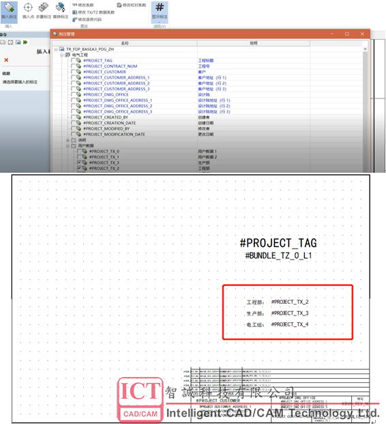
Task: Click the 名称 column header
Action: pos(125,43)
